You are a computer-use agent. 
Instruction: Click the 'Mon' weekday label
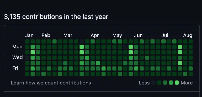17,47
